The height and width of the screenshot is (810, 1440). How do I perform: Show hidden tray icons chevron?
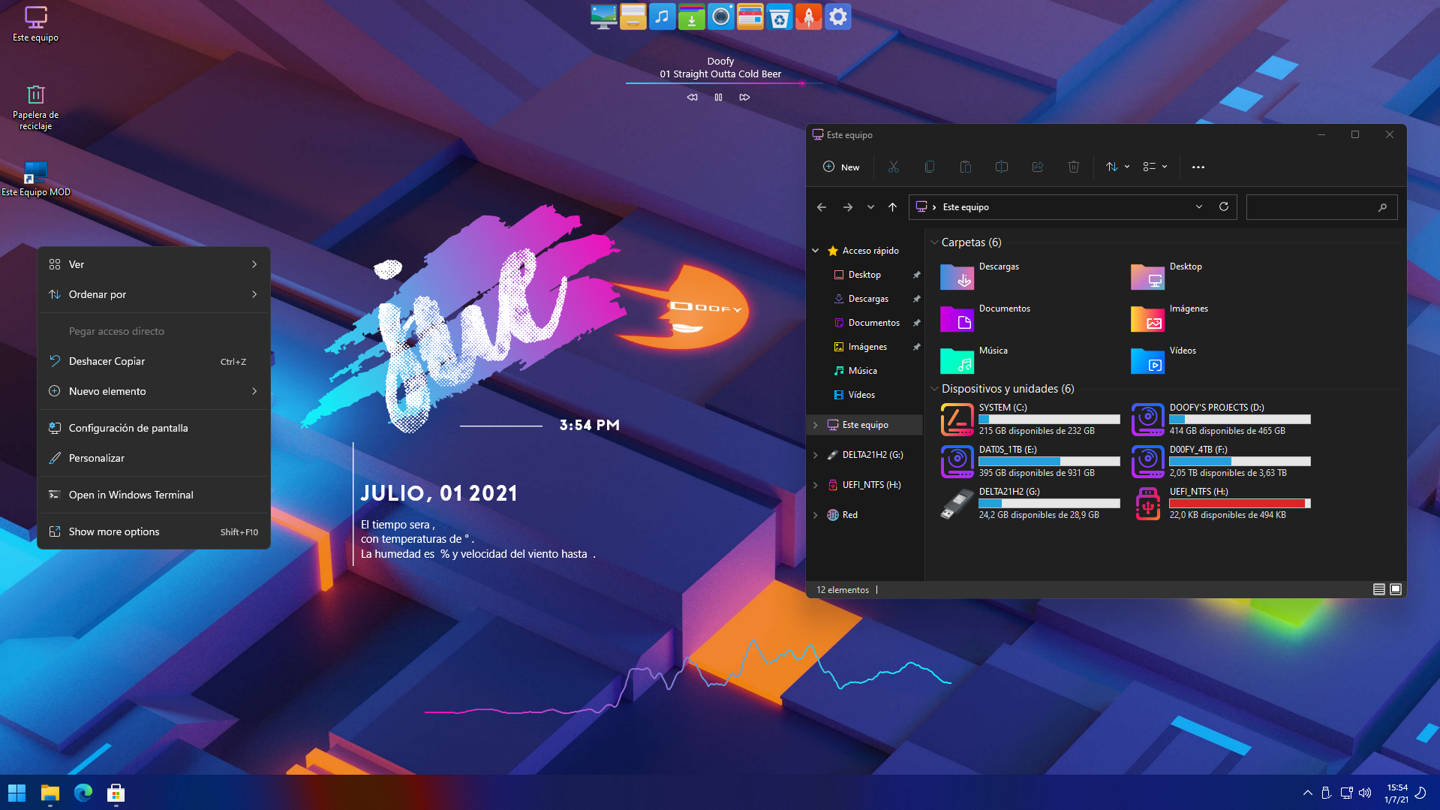point(1307,793)
